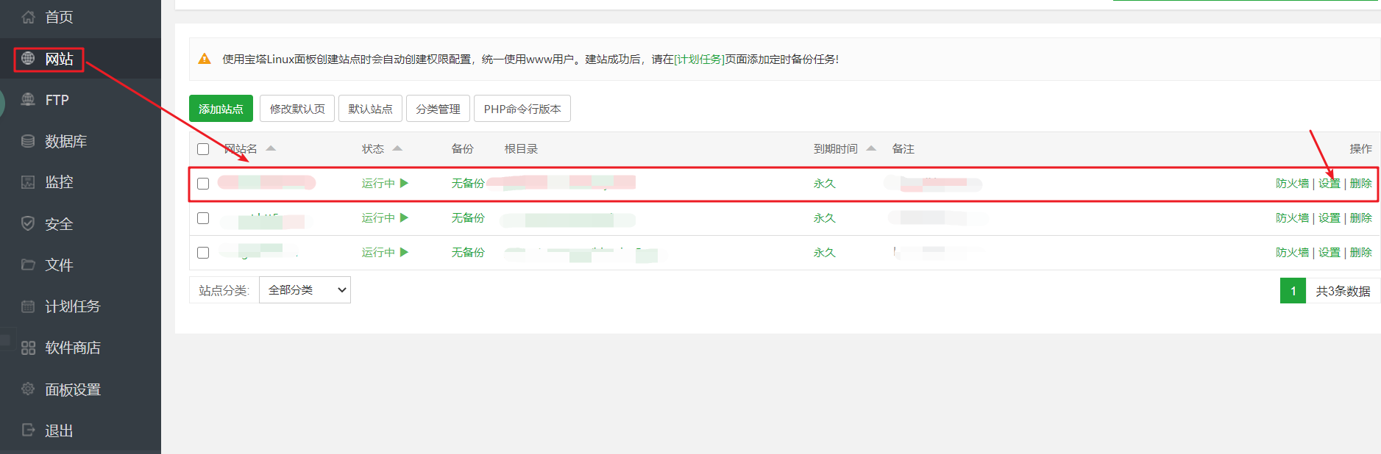Sort by 网站名 using its arrow
The height and width of the screenshot is (454, 1381).
271,148
